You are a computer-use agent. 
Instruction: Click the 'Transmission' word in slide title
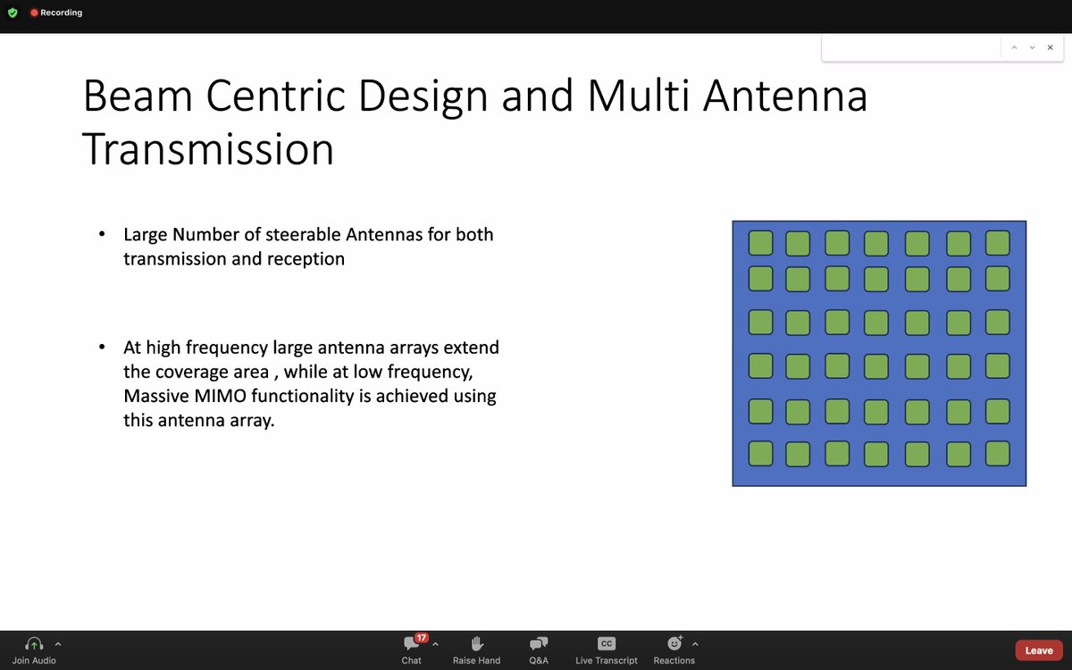tap(208, 149)
